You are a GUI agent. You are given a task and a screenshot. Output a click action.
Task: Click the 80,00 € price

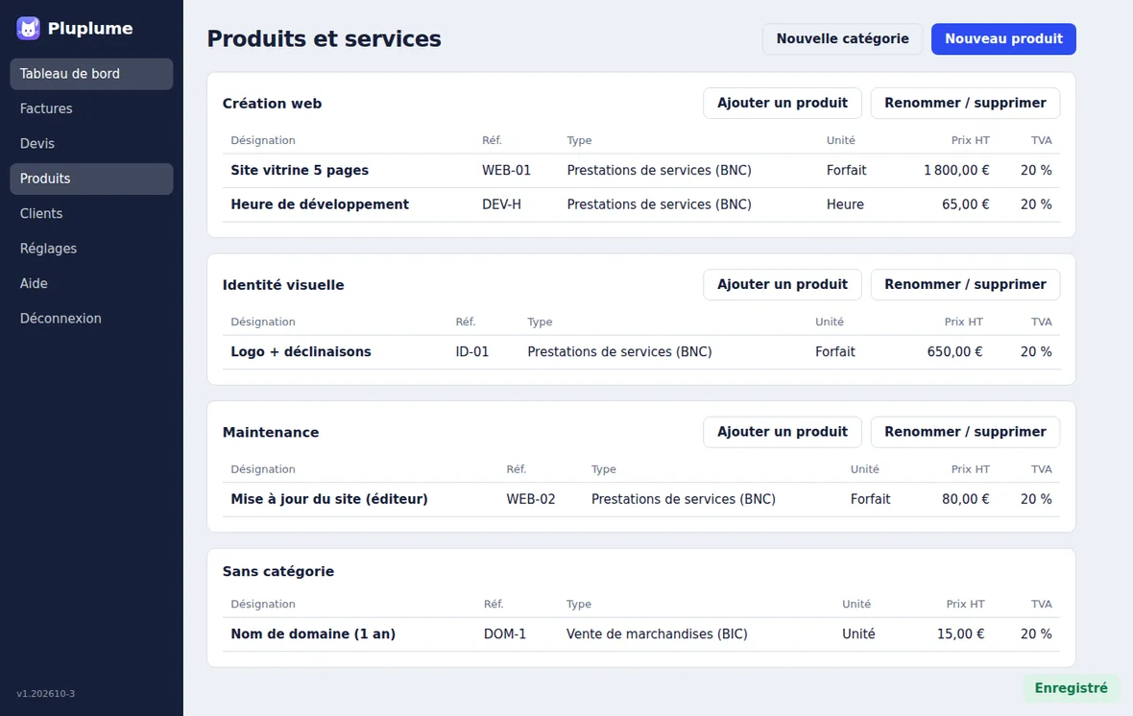(x=965, y=499)
